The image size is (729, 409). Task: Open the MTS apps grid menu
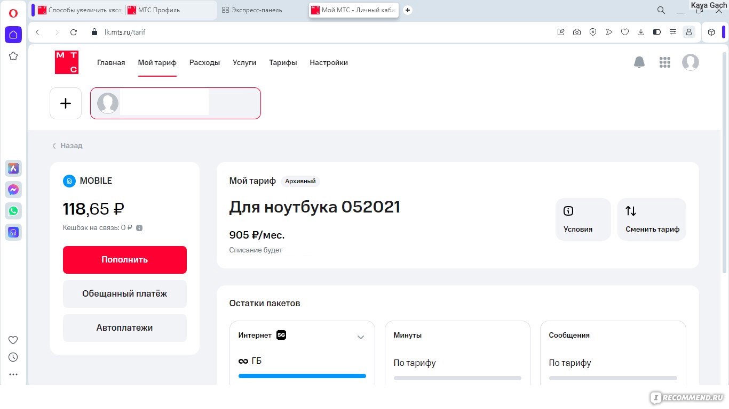click(x=664, y=62)
